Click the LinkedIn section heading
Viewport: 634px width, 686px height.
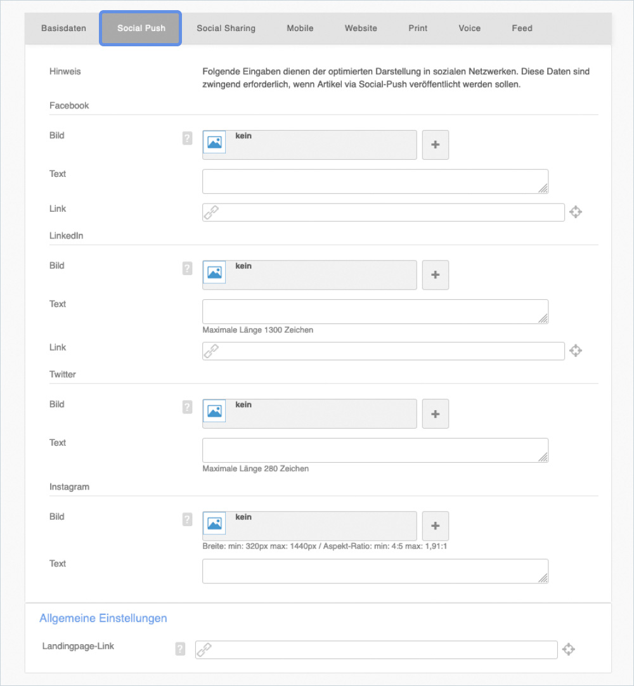pos(66,236)
